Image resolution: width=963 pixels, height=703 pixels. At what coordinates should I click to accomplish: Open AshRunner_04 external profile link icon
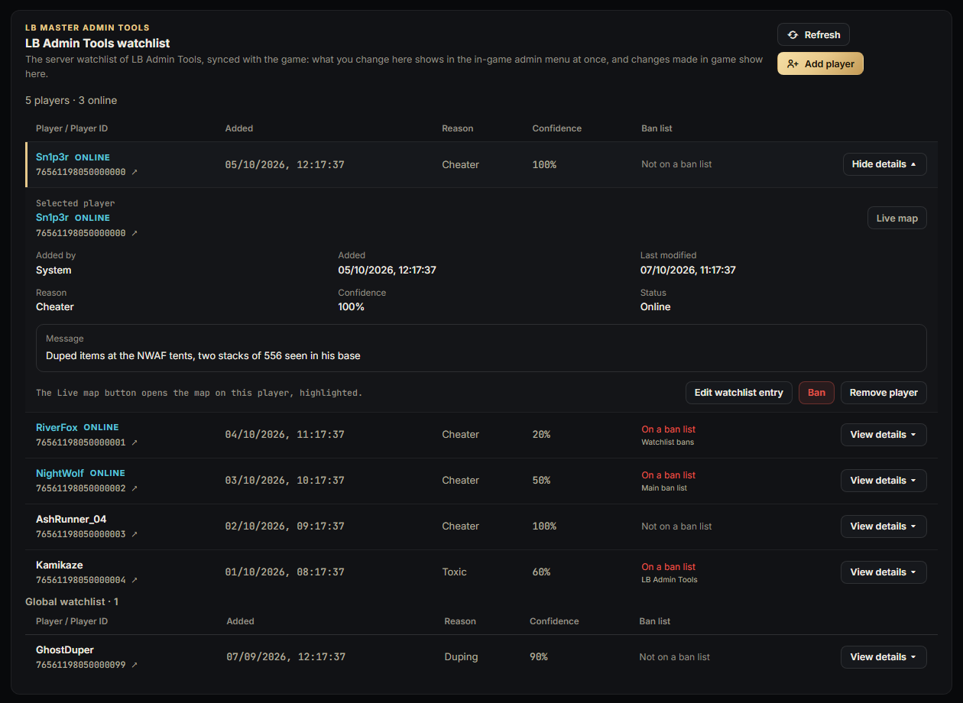click(x=135, y=534)
